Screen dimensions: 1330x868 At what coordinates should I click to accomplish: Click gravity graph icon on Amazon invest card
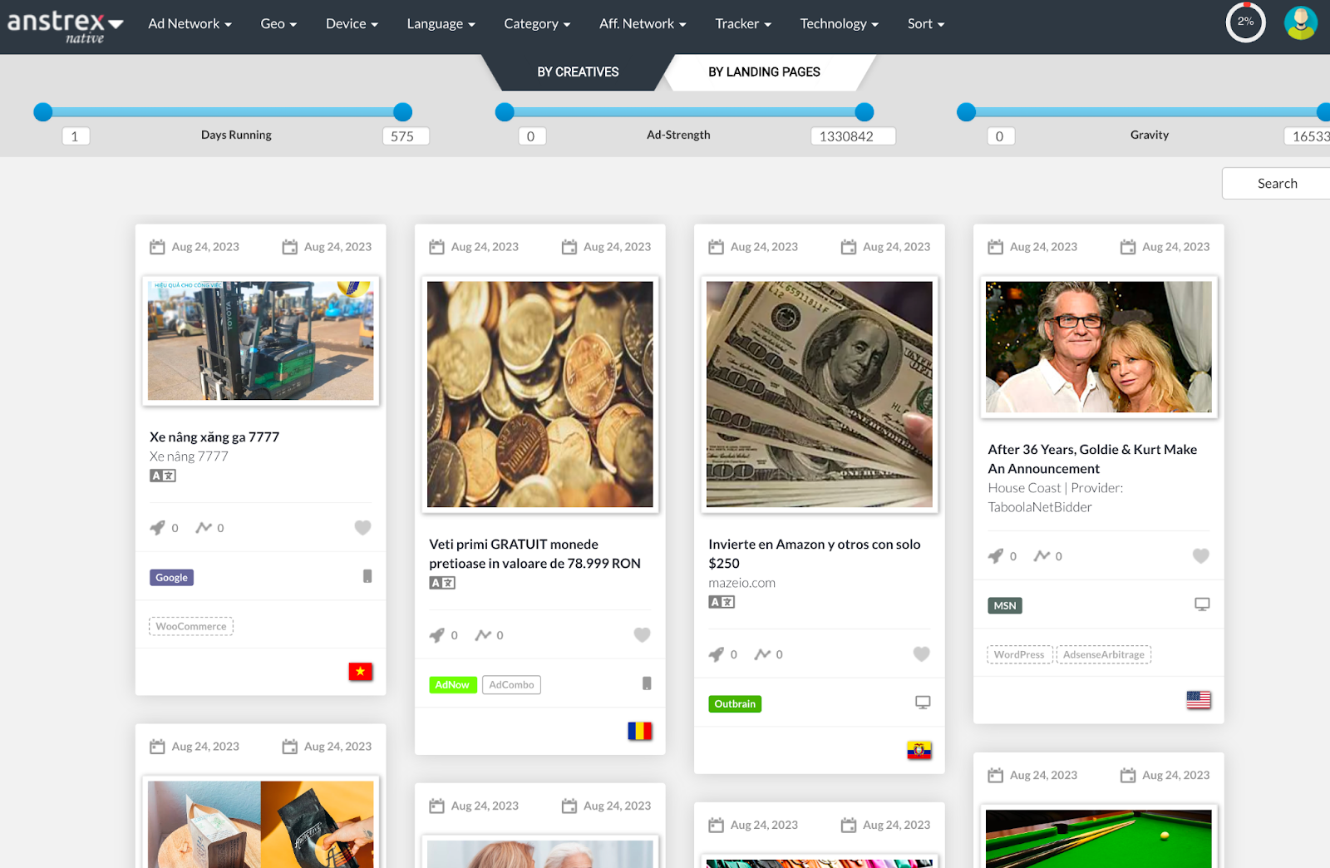tap(762, 653)
